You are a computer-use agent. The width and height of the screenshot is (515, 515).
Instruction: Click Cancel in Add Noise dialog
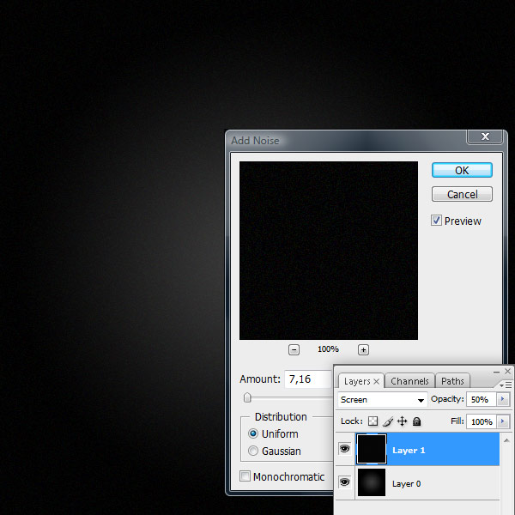[x=462, y=194]
